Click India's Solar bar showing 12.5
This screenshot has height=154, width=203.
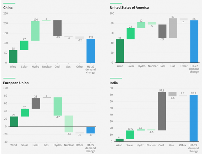[131, 135]
